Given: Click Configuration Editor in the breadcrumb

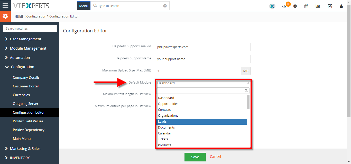Looking at the screenshot, I should [x=64, y=16].
